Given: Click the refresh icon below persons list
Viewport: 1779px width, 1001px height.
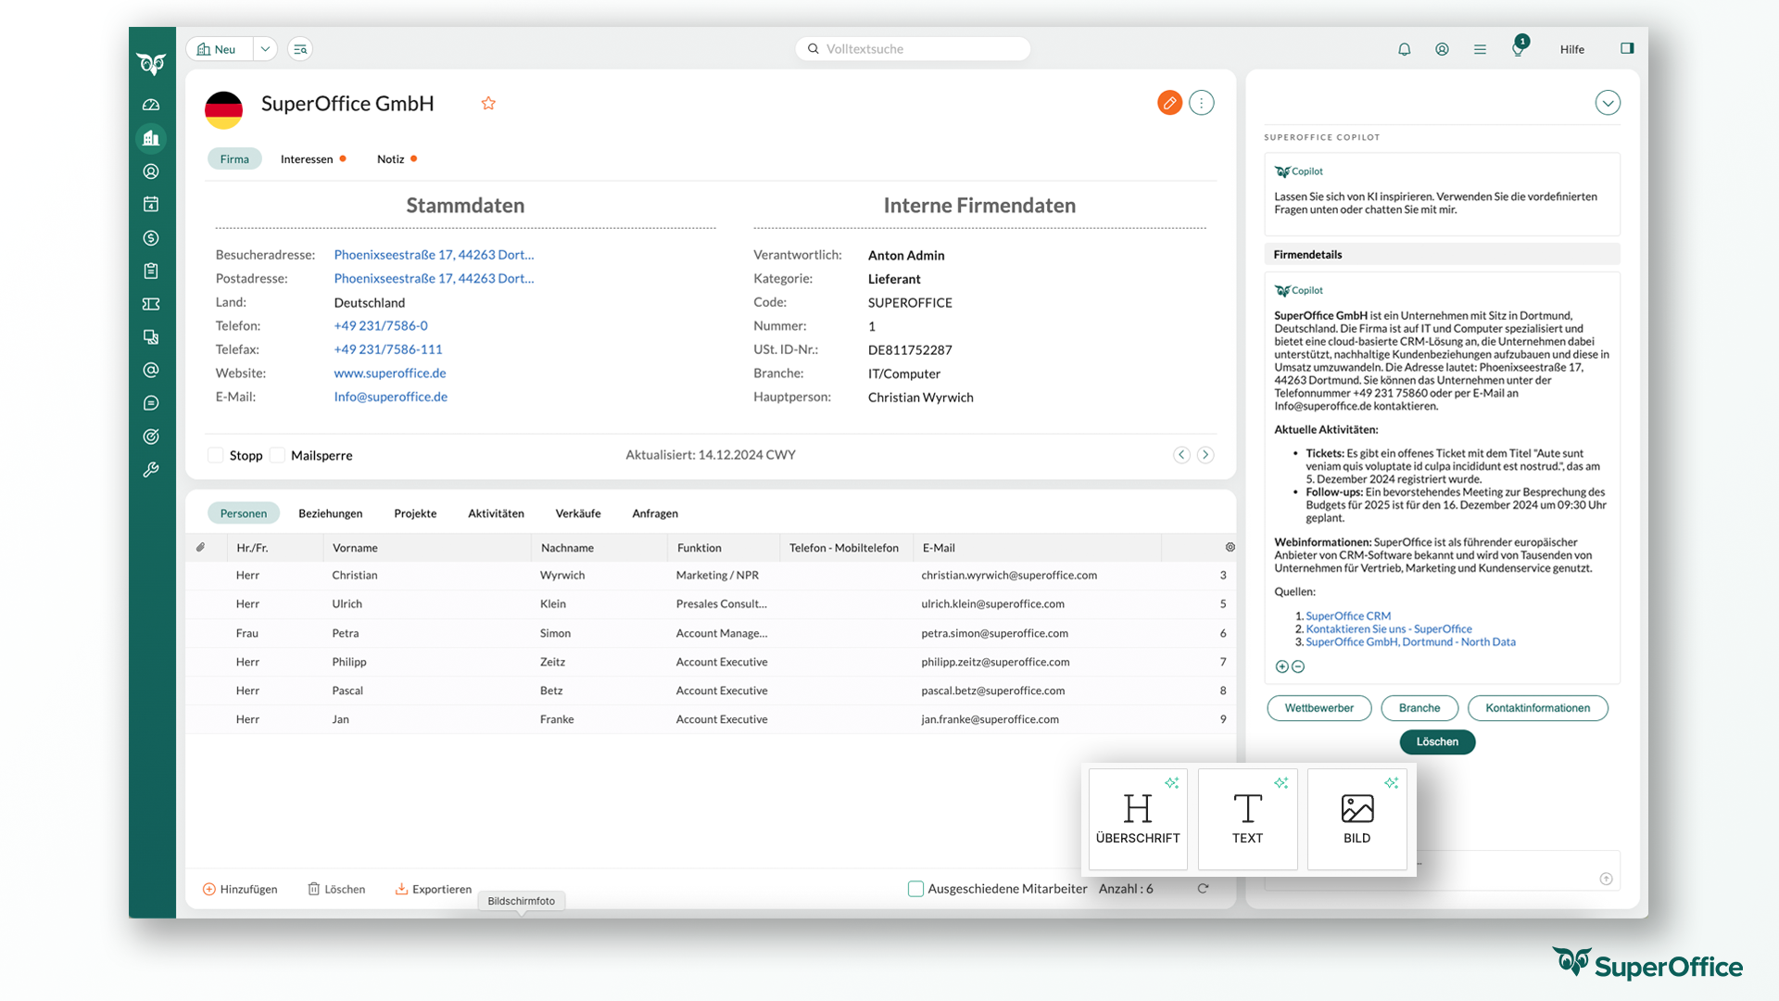Looking at the screenshot, I should pyautogui.click(x=1203, y=888).
